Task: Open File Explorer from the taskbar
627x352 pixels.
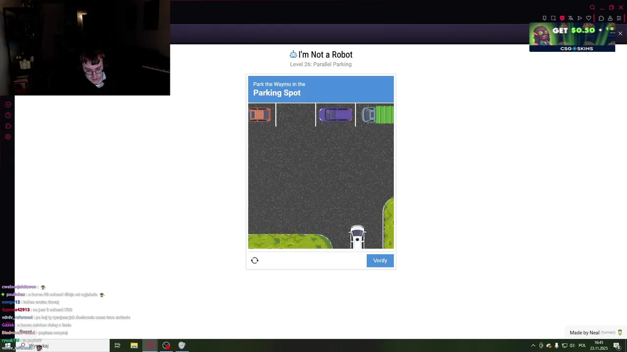Action: coord(134,346)
